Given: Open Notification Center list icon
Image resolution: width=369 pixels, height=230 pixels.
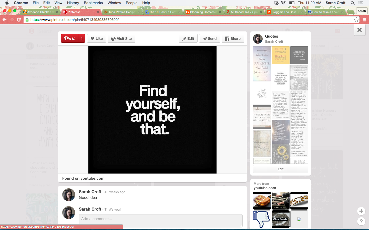Looking at the screenshot, I should [361, 3].
